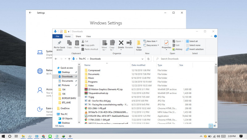Image resolution: width=247 pixels, height=139 pixels.
Task: Open Action Center notifications
Action: pos(241,136)
